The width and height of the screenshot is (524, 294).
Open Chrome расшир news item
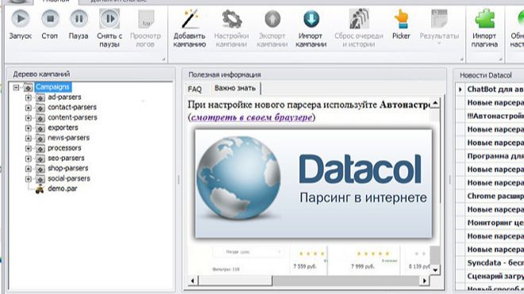[x=495, y=196]
